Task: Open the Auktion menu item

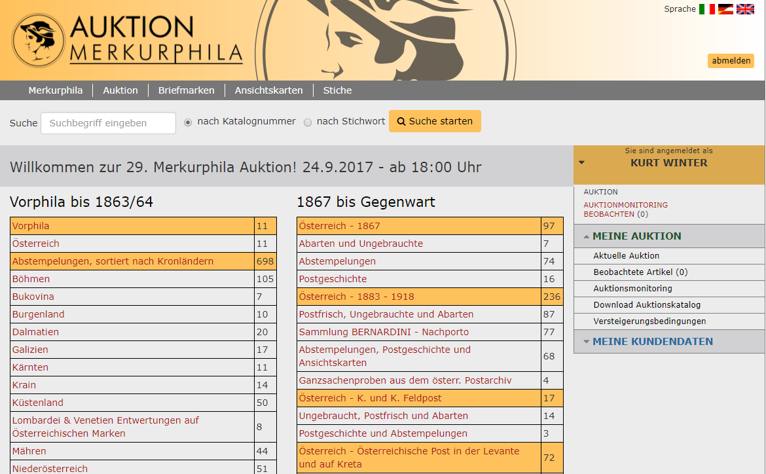Action: coord(120,90)
